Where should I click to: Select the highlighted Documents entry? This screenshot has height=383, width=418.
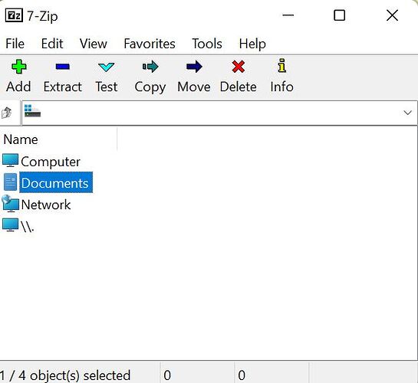pos(56,182)
